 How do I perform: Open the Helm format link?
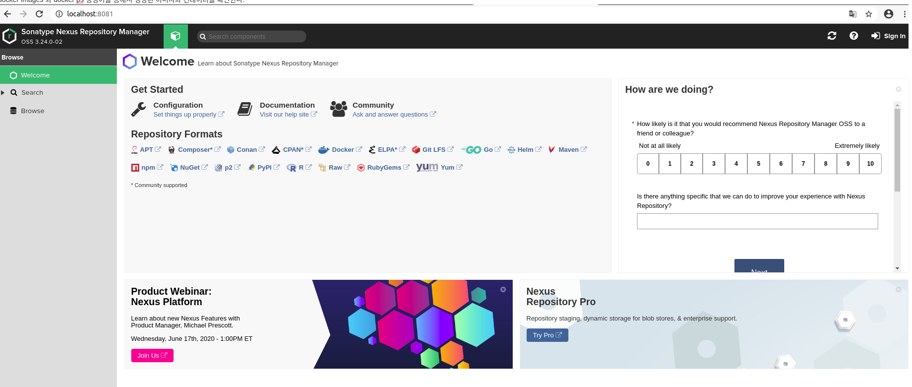click(x=525, y=150)
